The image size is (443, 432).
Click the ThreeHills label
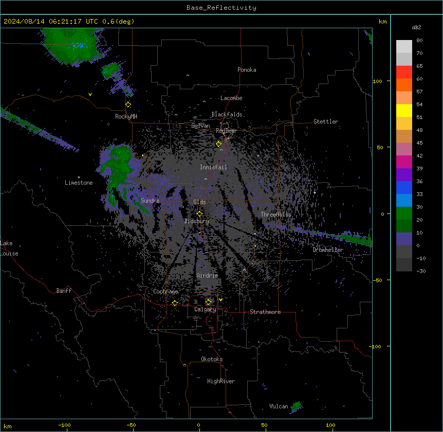pos(276,214)
